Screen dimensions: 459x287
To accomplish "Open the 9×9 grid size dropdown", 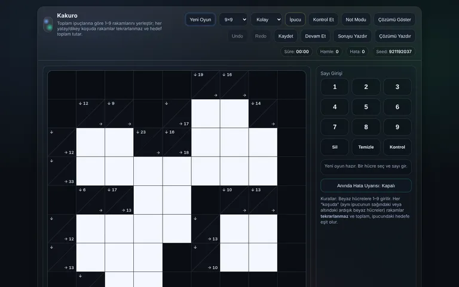I will 233,20.
